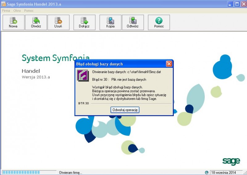Open the Pomoc menu in the menu bar
This screenshot has width=247, height=175.
point(29,11)
